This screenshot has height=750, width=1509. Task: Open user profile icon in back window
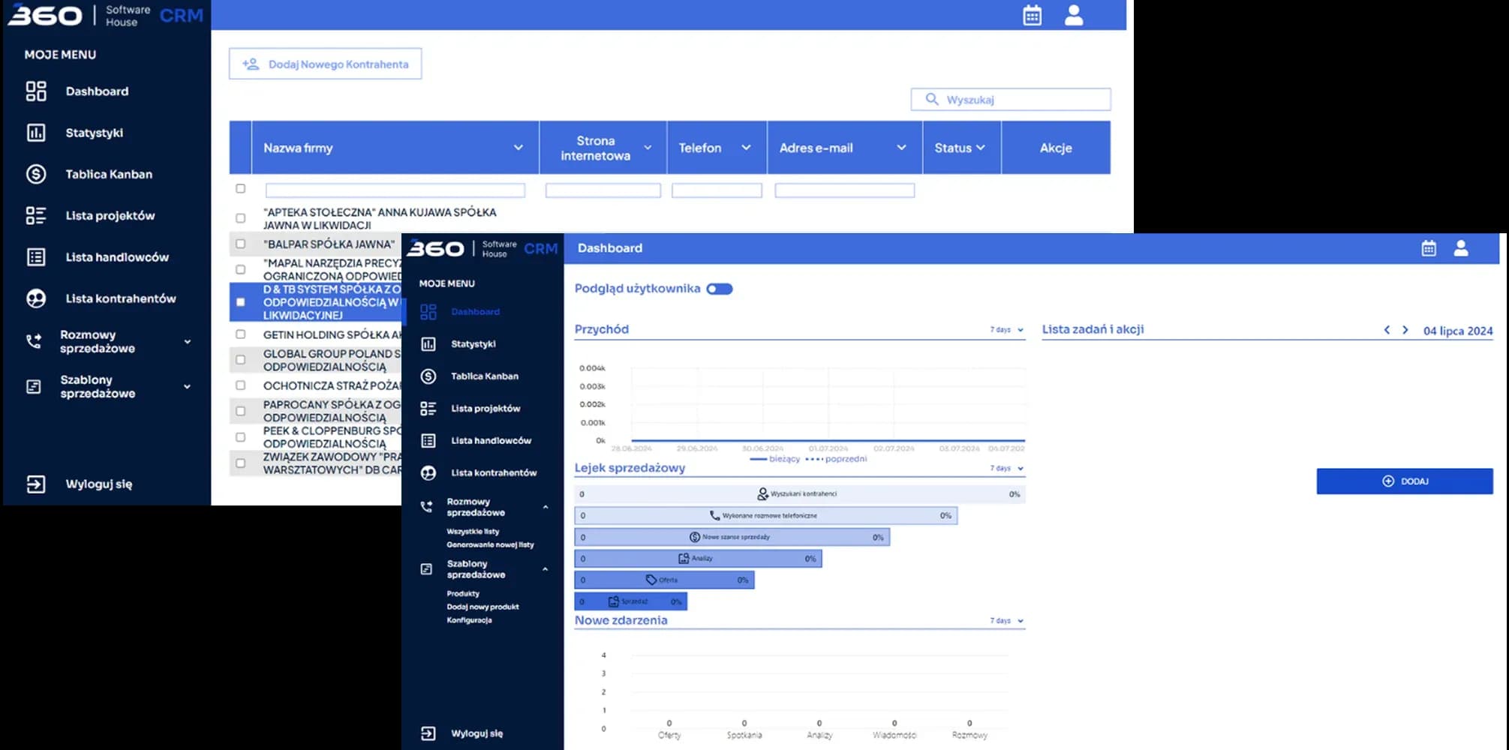(x=1074, y=15)
